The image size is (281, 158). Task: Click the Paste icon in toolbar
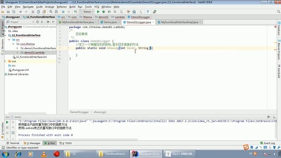(x=44, y=12)
